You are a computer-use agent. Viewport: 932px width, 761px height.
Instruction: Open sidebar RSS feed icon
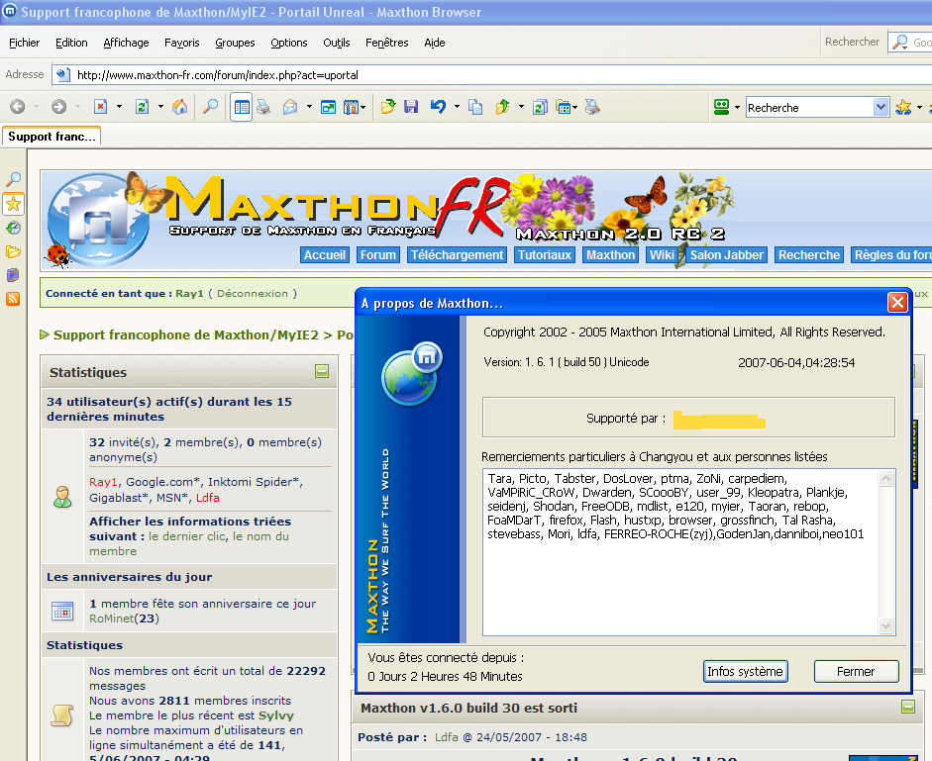tap(13, 298)
